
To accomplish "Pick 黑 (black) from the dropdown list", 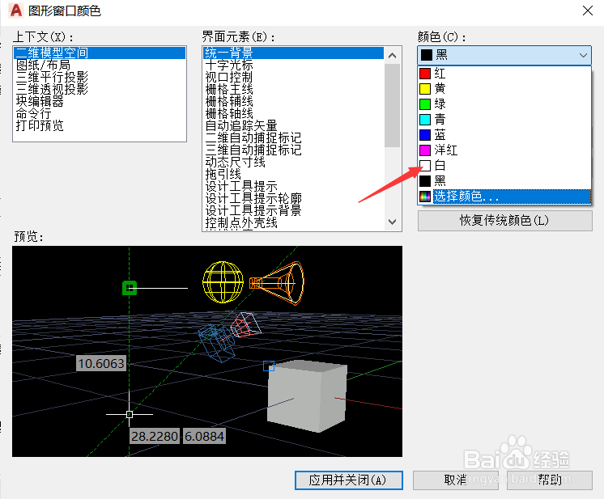I will click(x=504, y=181).
